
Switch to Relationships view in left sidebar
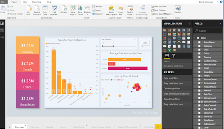(x=2, y=37)
